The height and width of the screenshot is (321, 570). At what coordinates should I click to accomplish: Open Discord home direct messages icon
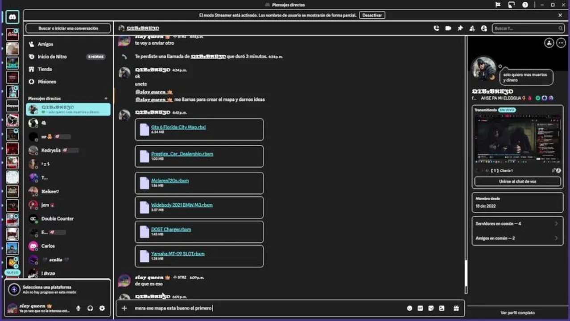(12, 17)
